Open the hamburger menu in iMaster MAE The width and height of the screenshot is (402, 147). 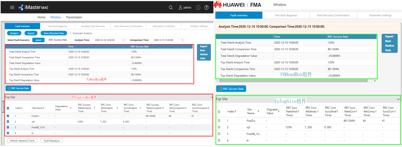coord(12,7)
